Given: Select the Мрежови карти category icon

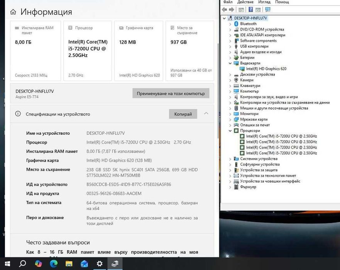Looking at the screenshot, I should tap(236, 120).
